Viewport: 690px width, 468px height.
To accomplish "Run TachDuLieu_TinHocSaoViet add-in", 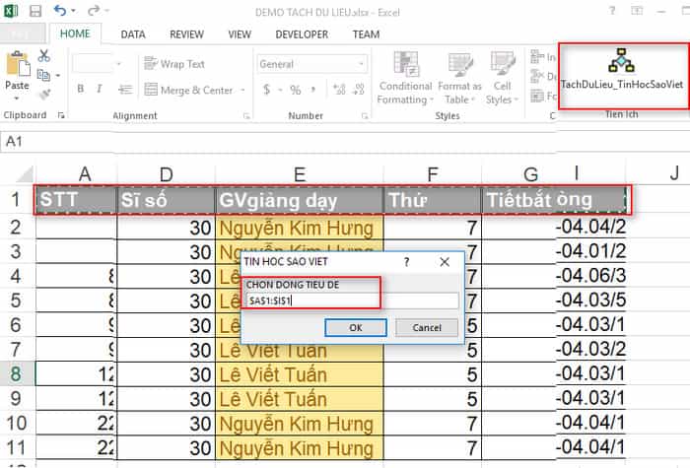I will 621,70.
